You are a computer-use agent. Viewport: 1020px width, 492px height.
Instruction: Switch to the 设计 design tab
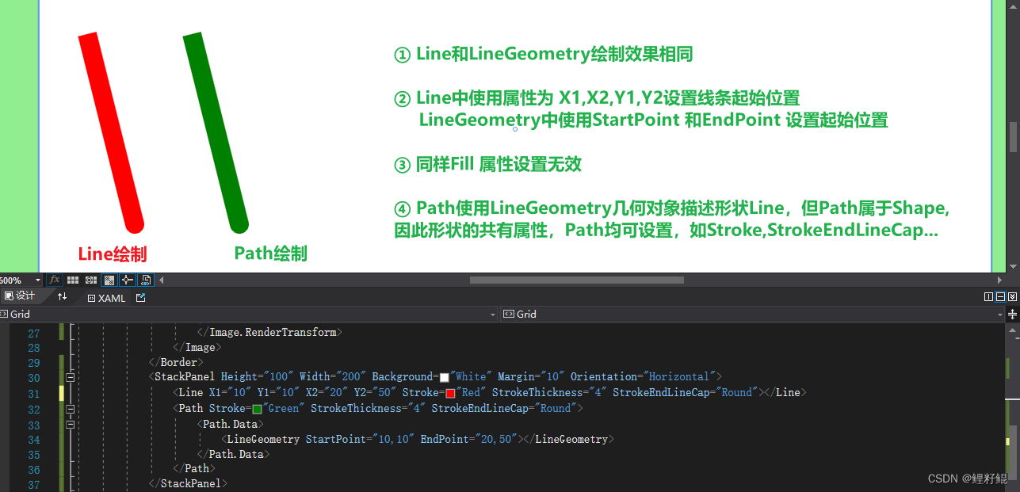tap(21, 296)
